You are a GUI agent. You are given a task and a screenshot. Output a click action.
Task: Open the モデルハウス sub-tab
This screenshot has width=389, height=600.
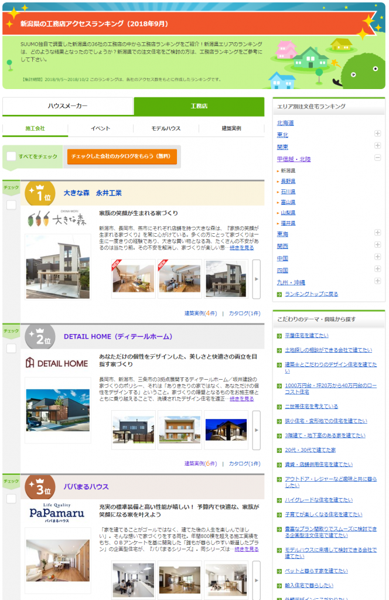point(166,128)
